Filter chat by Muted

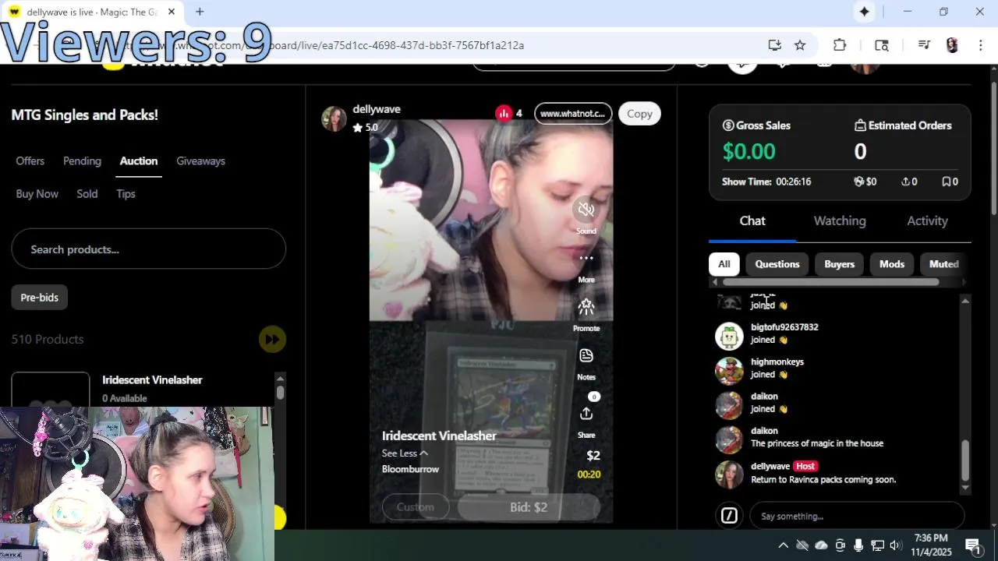pos(943,264)
